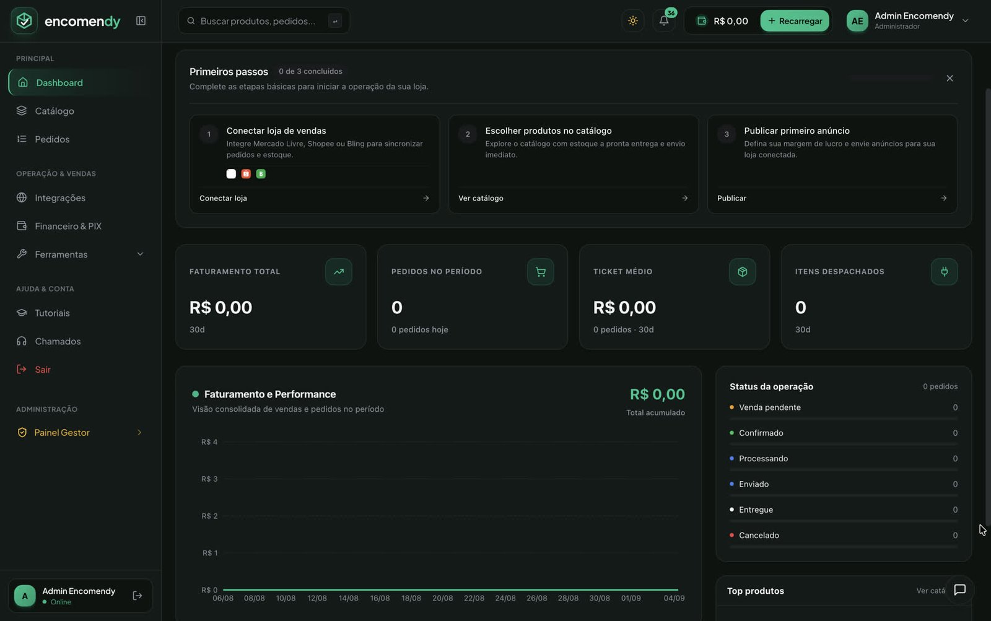Click the Faturamento Total trend icon
The image size is (991, 621).
tap(339, 272)
